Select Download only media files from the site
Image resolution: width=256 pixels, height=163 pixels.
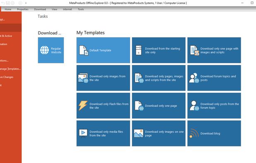[x=103, y=133]
